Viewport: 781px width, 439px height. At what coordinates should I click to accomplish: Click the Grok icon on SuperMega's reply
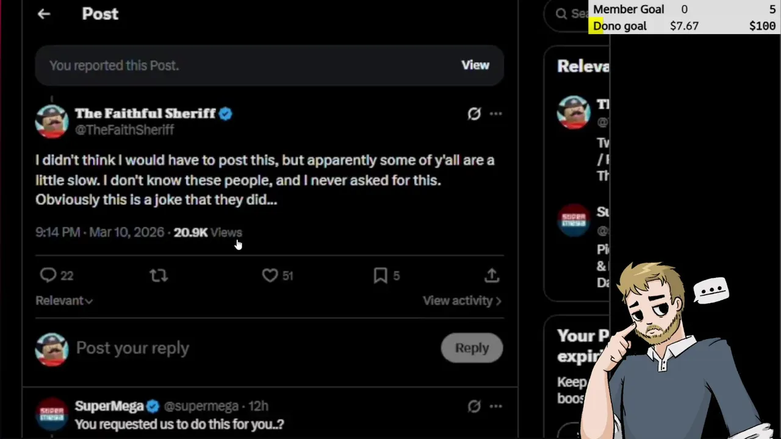(474, 406)
